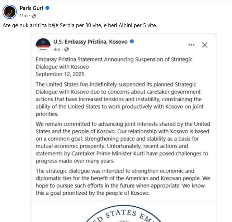Click the U.S. Embassy Pristina, Kosovo name
The height and width of the screenshot is (222, 232).
coord(90,42)
